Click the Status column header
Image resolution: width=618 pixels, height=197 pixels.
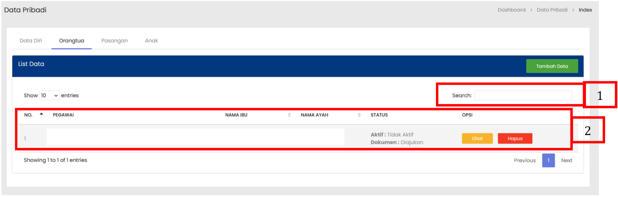(379, 115)
